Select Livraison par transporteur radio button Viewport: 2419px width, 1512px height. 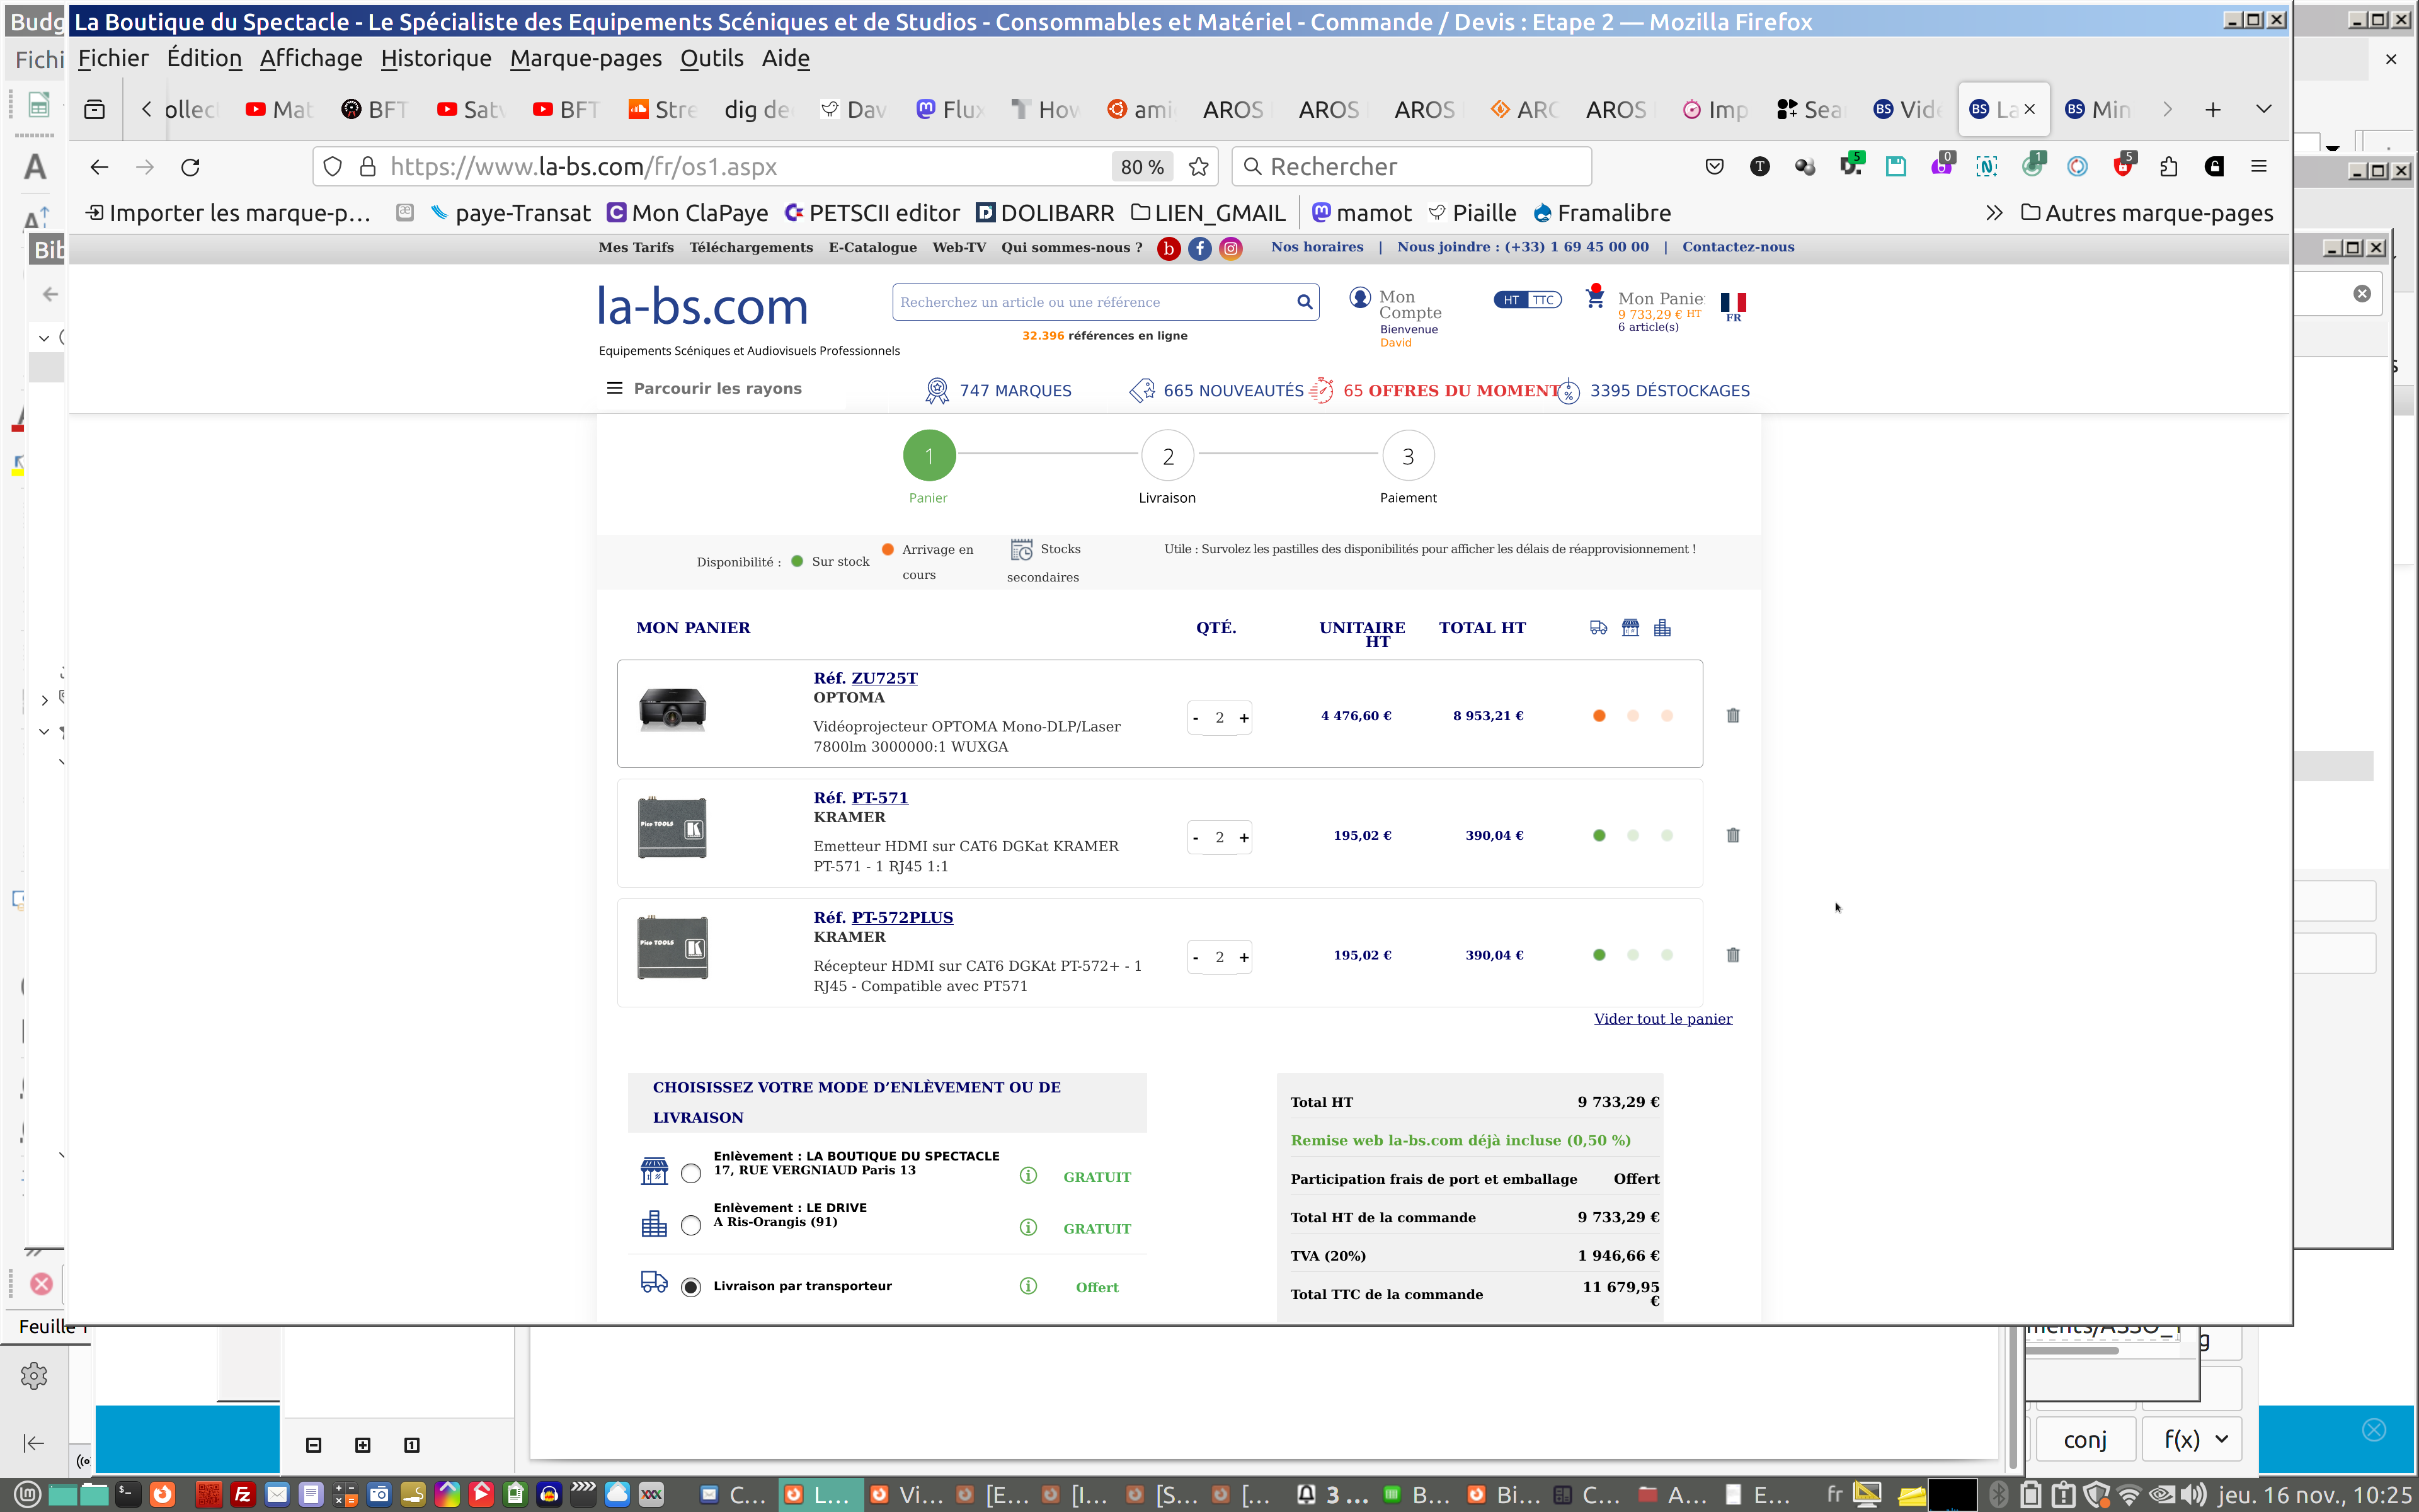click(690, 1287)
